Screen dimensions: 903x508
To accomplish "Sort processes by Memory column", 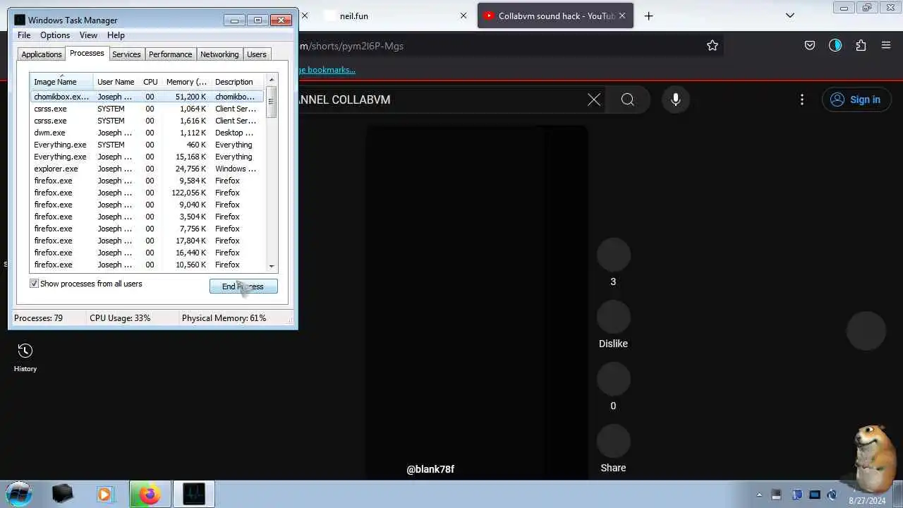I will (x=186, y=82).
